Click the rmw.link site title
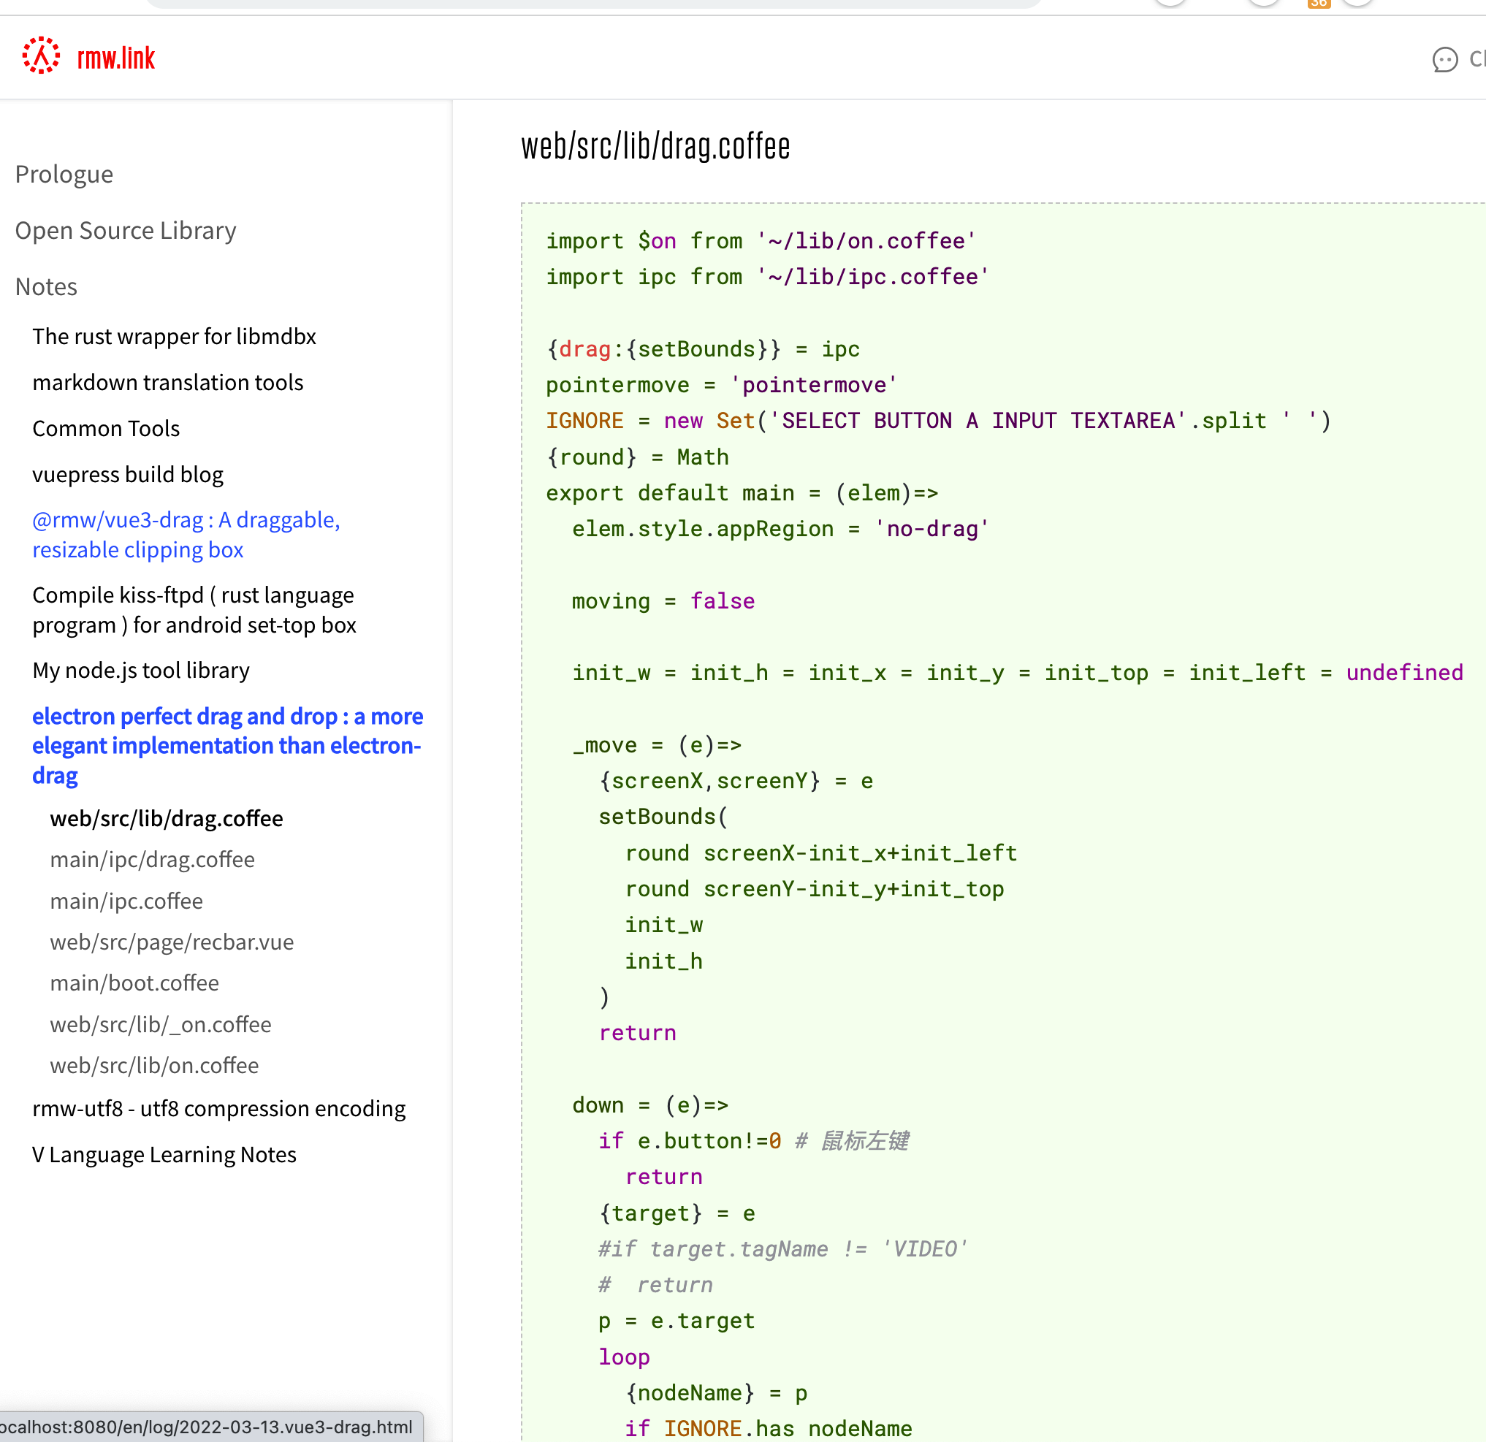Image resolution: width=1486 pixels, height=1442 pixels. click(x=116, y=58)
